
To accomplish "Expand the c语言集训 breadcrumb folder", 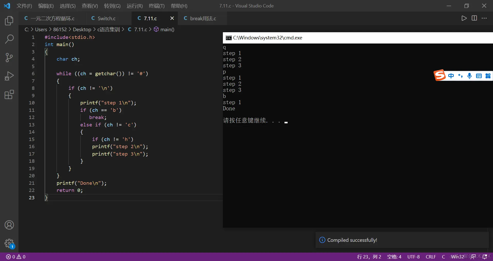I will (x=109, y=29).
